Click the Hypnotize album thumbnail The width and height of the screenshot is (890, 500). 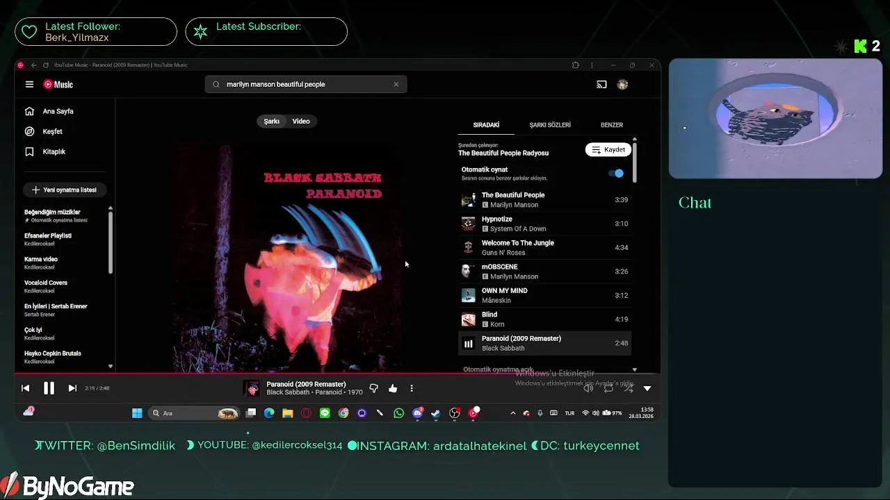469,224
